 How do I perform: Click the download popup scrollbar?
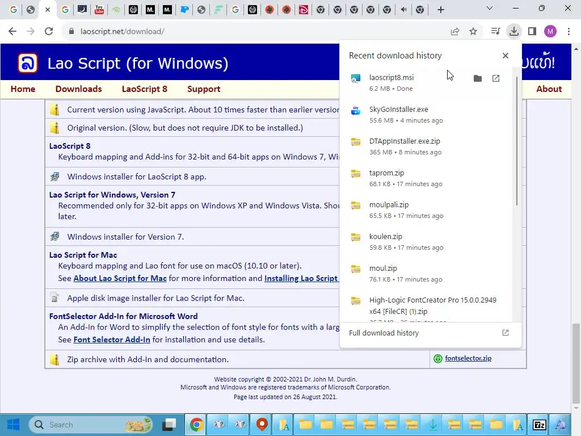point(517,141)
